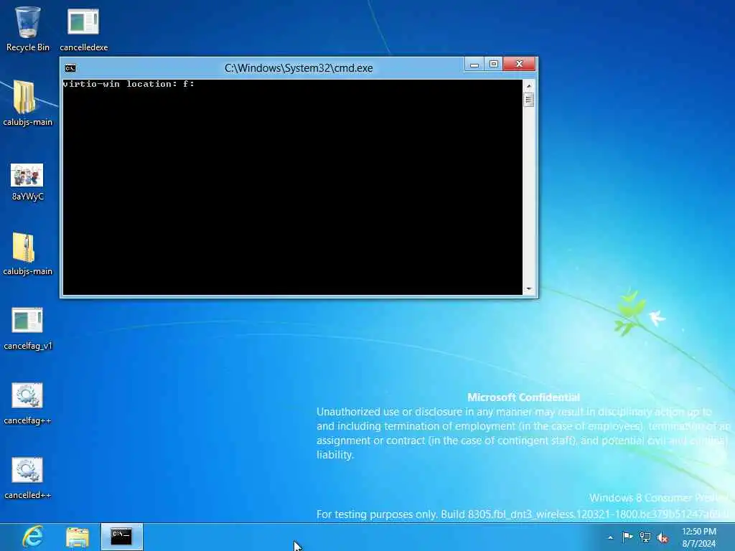Click the cmd.exe taskbar button

(x=121, y=537)
